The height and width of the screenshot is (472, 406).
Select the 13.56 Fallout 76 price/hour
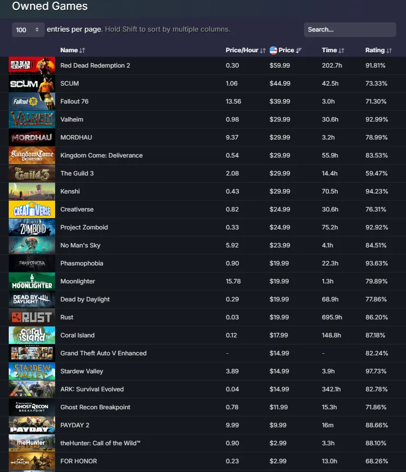[x=234, y=101]
